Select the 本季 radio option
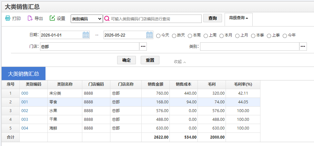 pyautogui.click(x=253, y=36)
